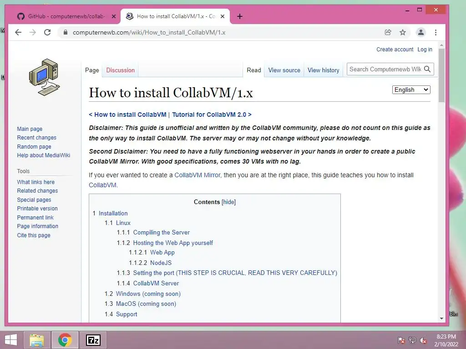Click CollabVM Mirror link in paragraph
This screenshot has width=466, height=349.
point(198,175)
